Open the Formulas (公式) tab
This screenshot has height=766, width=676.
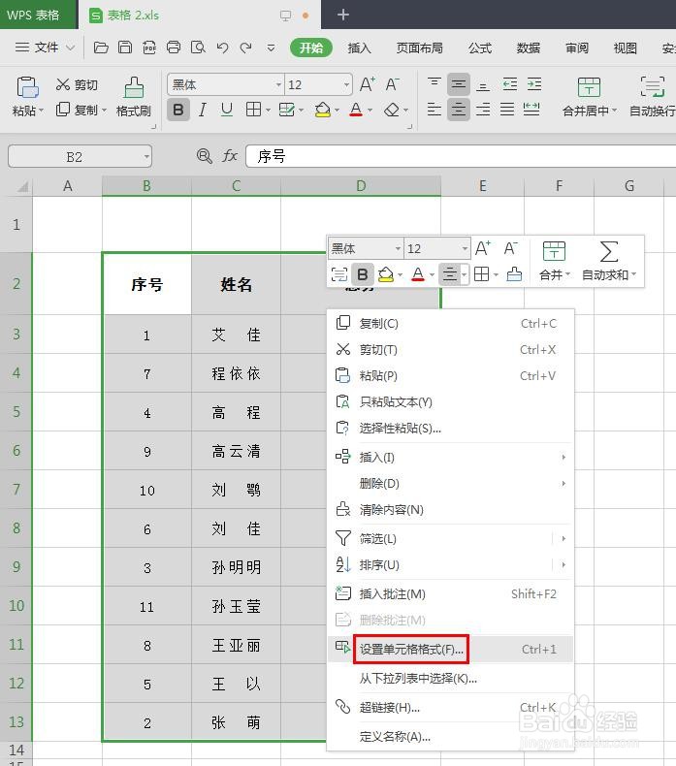tap(480, 48)
